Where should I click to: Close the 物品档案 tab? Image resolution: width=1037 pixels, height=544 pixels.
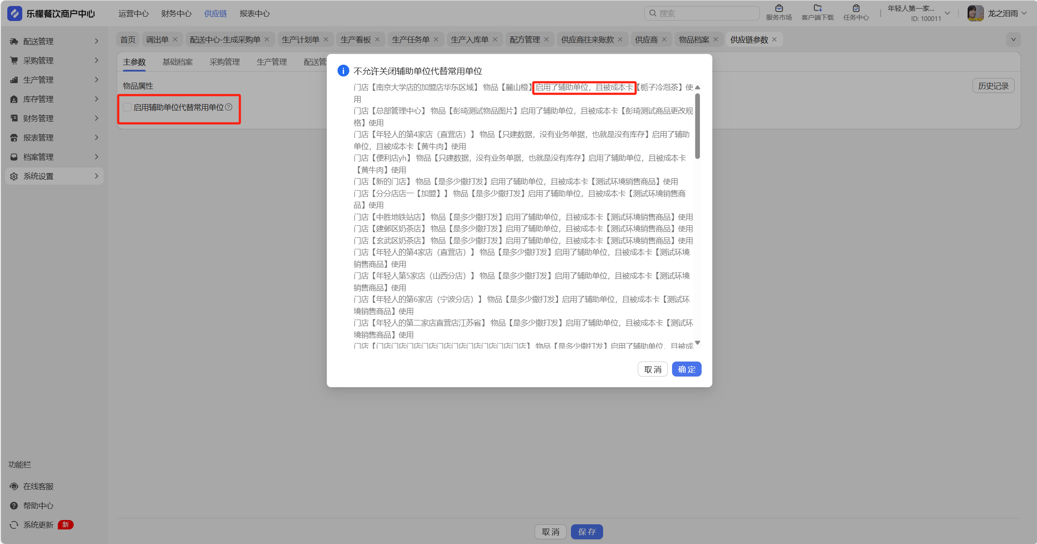716,39
